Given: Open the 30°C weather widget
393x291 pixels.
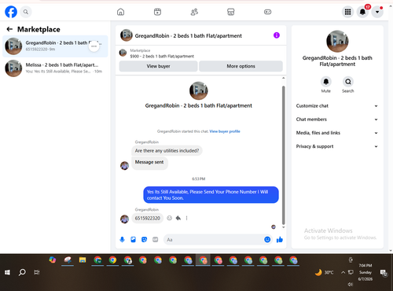Looking at the screenshot, I should click(x=324, y=272).
